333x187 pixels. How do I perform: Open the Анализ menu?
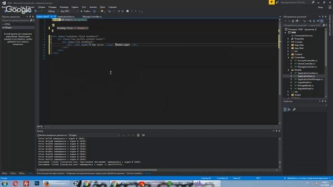click(x=93, y=7)
